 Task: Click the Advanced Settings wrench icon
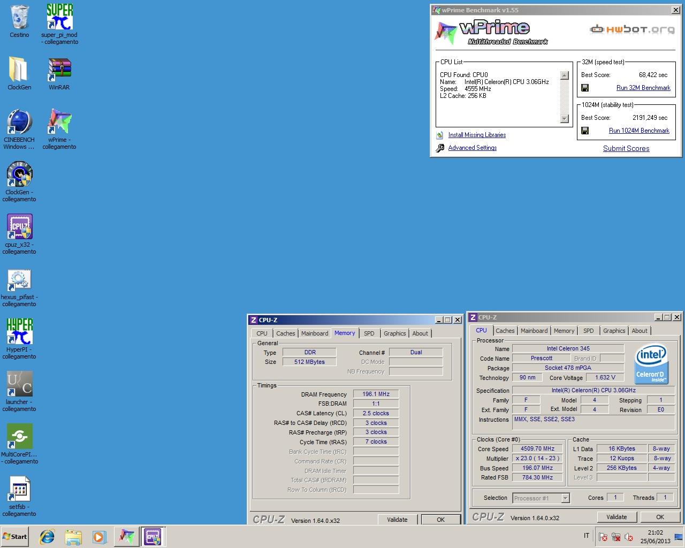pyautogui.click(x=440, y=148)
